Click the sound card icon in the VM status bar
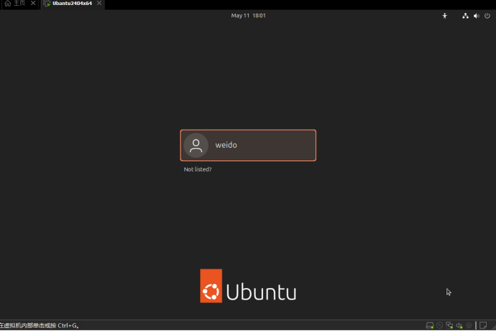Image resolution: width=496 pixels, height=331 pixels. (459, 325)
